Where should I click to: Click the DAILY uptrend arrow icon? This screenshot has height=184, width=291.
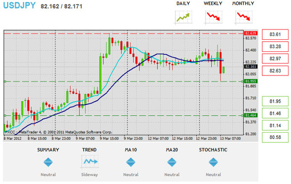[x=183, y=17]
